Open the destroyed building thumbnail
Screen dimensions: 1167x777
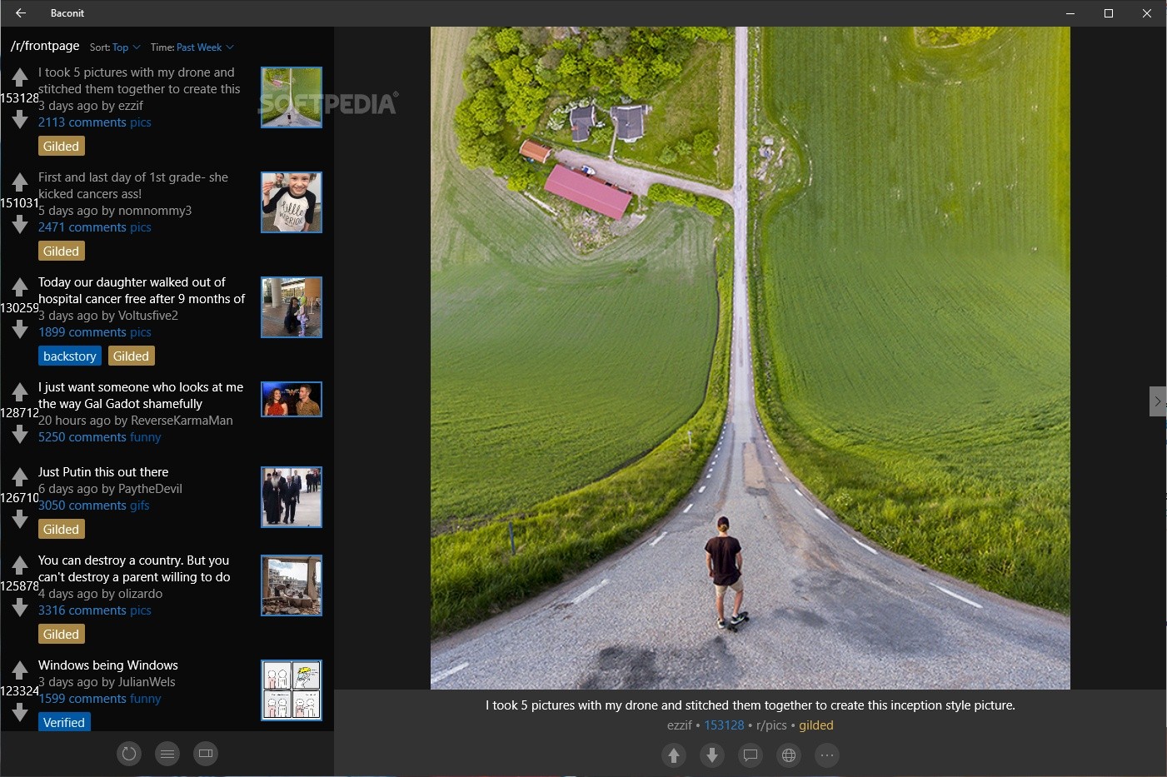click(292, 585)
